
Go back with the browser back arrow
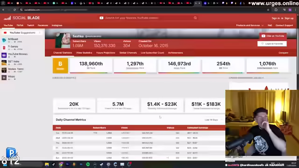tap(3, 10)
